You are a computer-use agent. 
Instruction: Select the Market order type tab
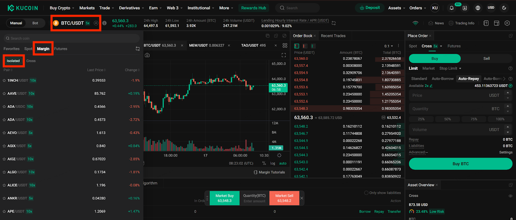(x=428, y=69)
